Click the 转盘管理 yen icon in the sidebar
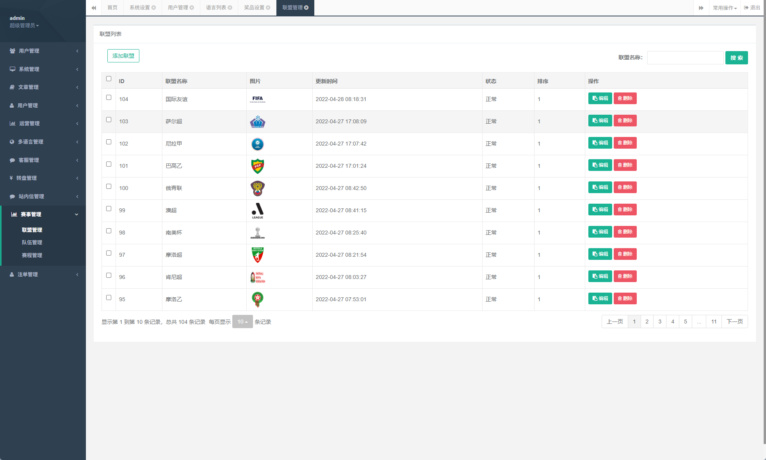Viewport: 766px width, 460px height. click(11, 178)
